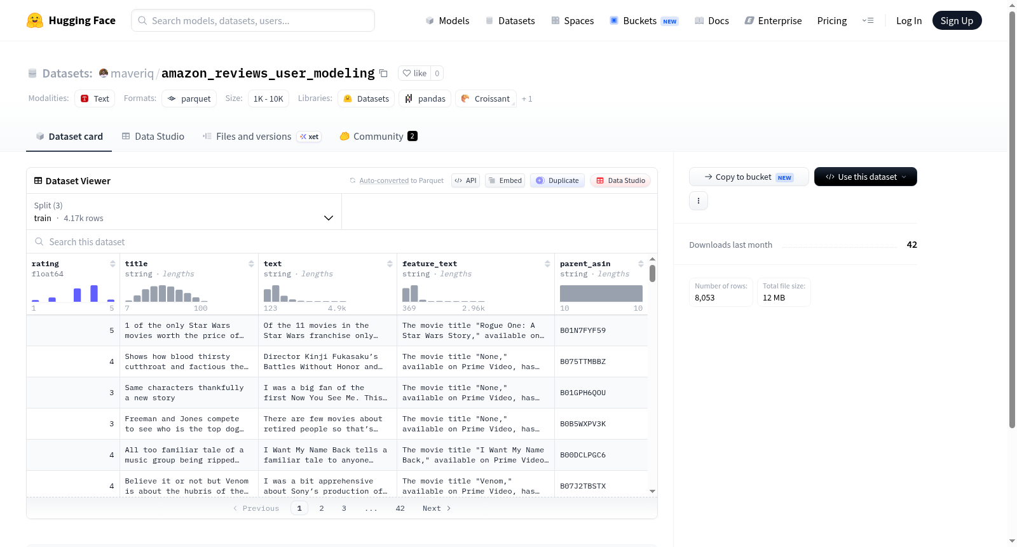Click Copy to bucket button
Viewport: 1017px width, 547px height.
pyautogui.click(x=749, y=177)
